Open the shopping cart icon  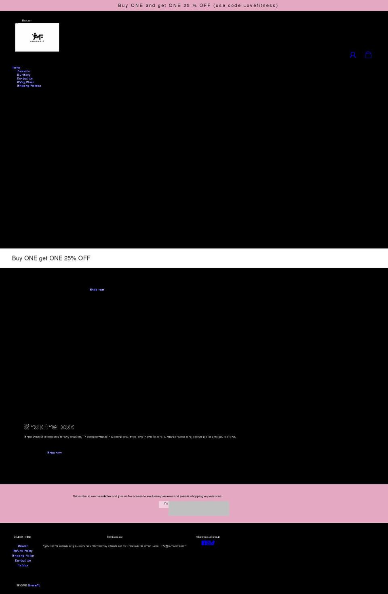pyautogui.click(x=368, y=55)
